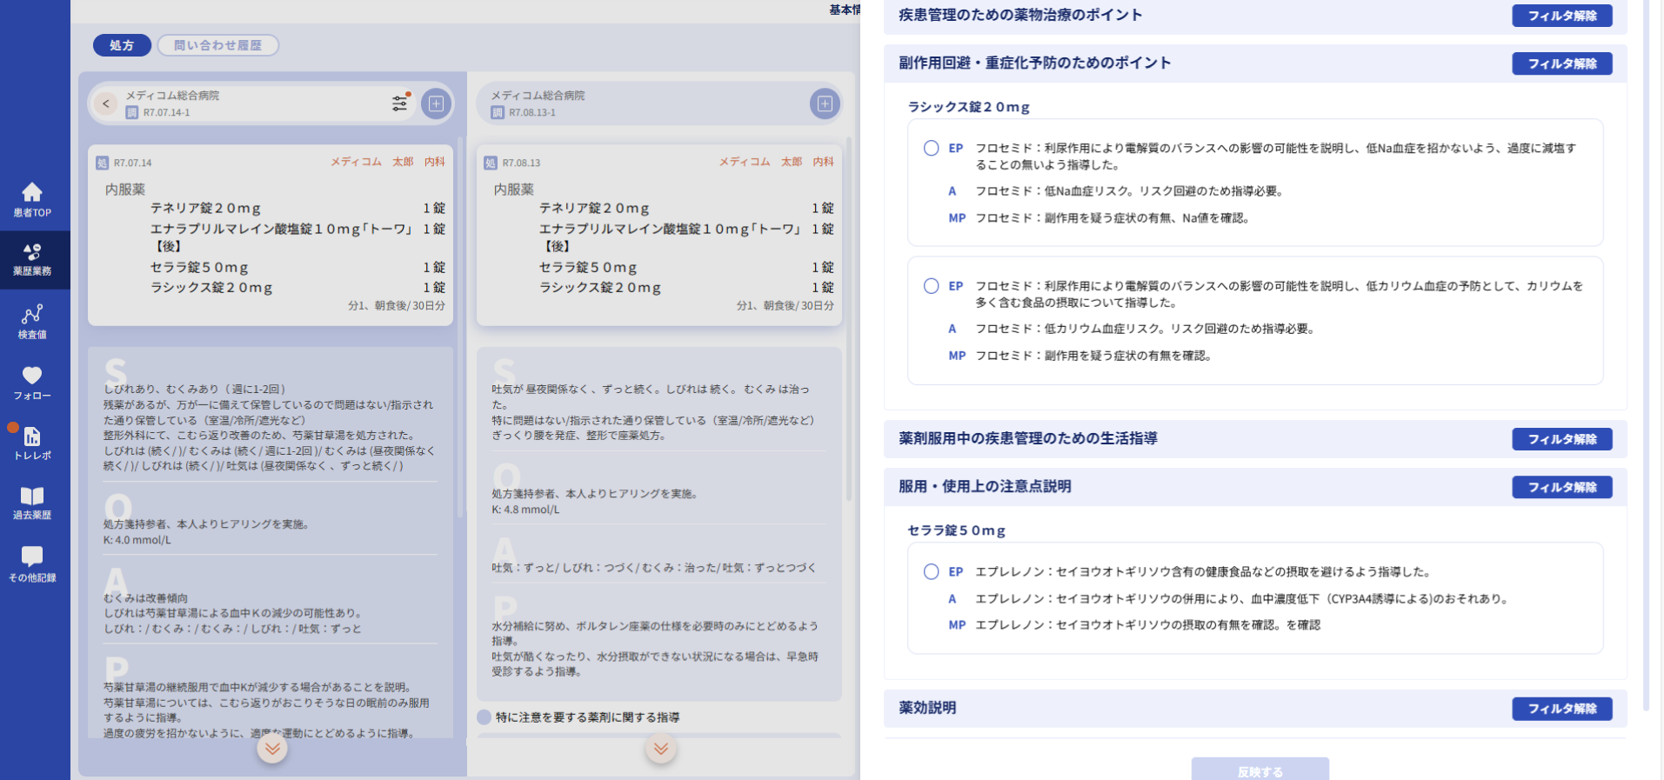Click back arrow on R7.07.14-1 card header
This screenshot has width=1664, height=780.
pyautogui.click(x=106, y=103)
